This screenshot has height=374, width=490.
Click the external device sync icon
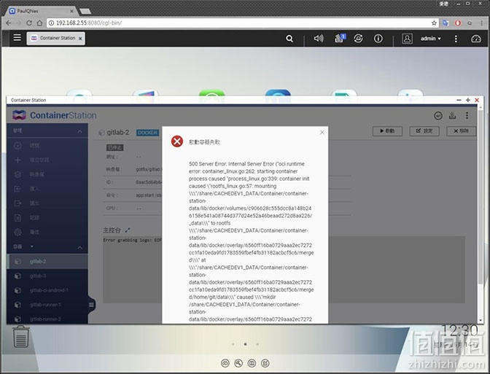358,39
